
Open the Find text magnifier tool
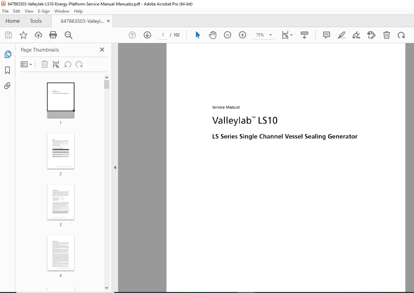[69, 35]
